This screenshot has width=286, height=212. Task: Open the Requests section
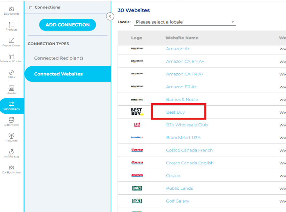tap(11, 138)
